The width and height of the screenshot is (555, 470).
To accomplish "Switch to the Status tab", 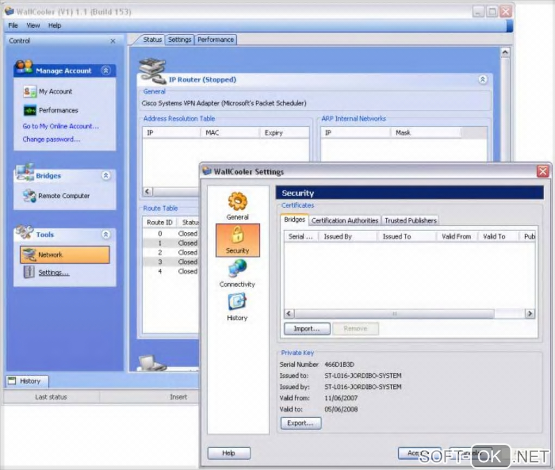I will (152, 40).
